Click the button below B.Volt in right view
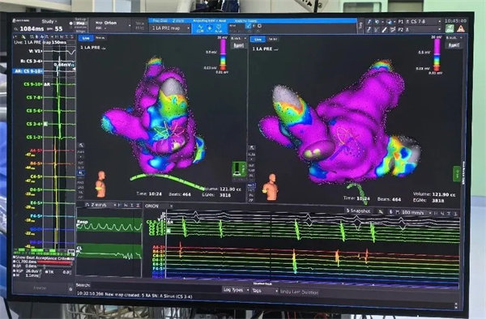 pos(454,45)
